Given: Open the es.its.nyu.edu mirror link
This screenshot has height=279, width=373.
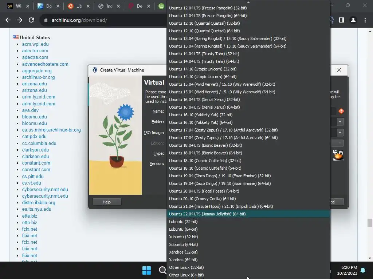Looking at the screenshot, I should click(37, 209).
